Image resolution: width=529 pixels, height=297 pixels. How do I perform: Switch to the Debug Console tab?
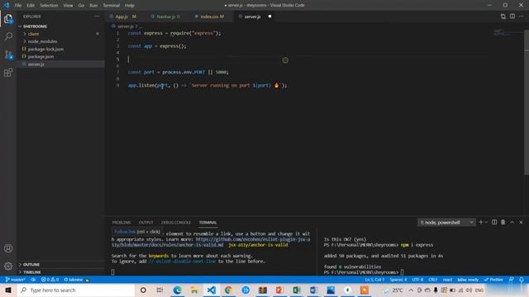click(x=176, y=223)
